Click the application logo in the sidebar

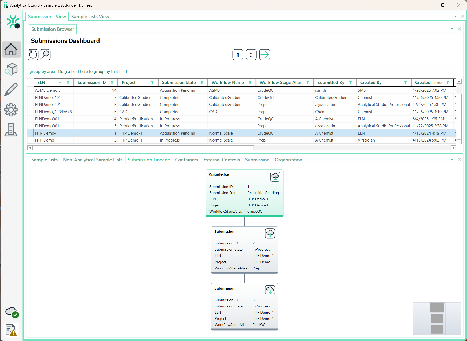coord(13,22)
